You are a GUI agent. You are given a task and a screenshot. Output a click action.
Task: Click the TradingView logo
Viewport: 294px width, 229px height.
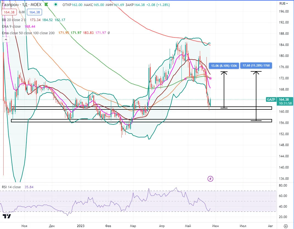(7, 216)
